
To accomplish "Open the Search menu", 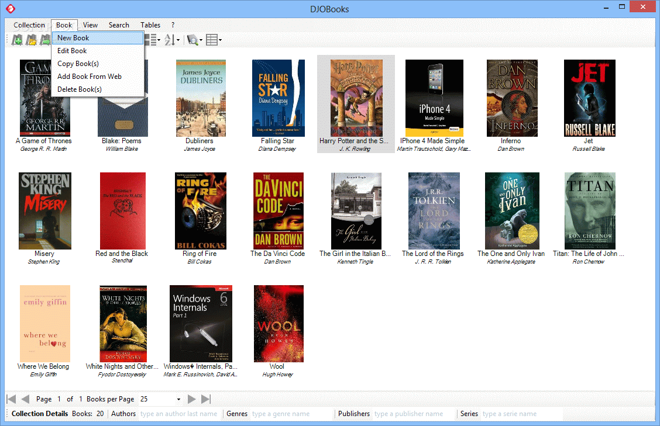I will click(x=119, y=25).
